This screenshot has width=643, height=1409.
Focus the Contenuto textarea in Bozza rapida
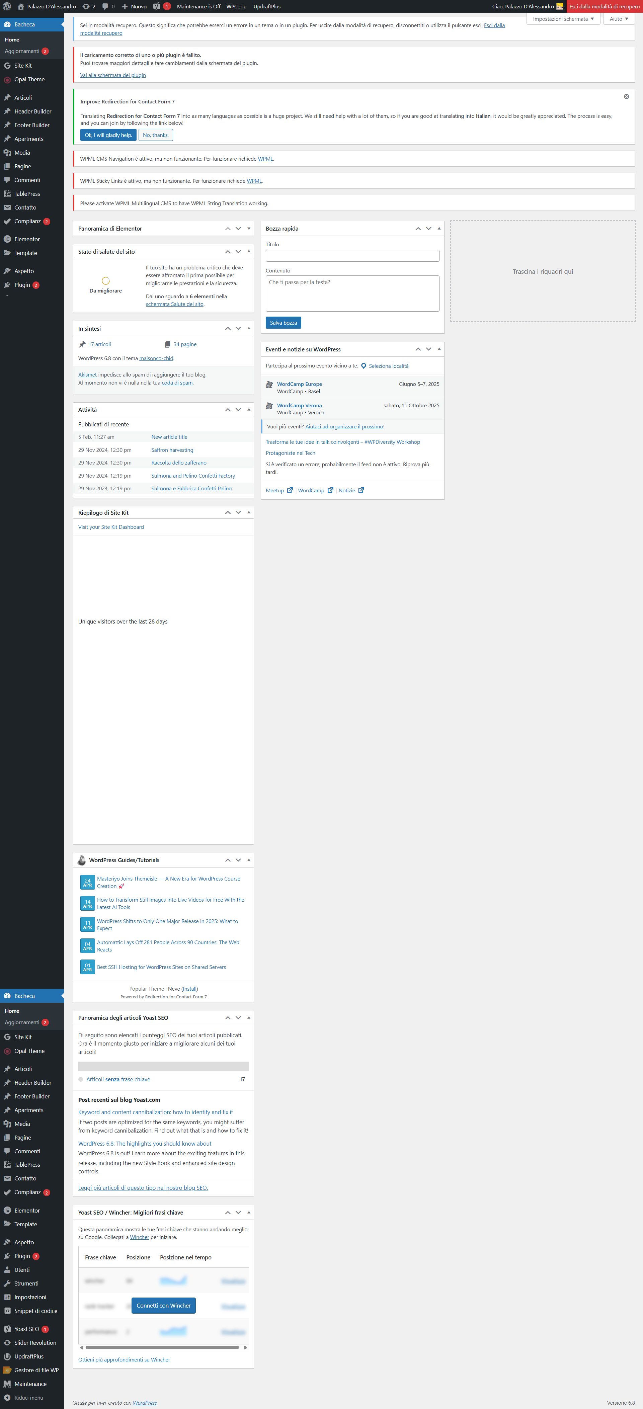pos(352,293)
